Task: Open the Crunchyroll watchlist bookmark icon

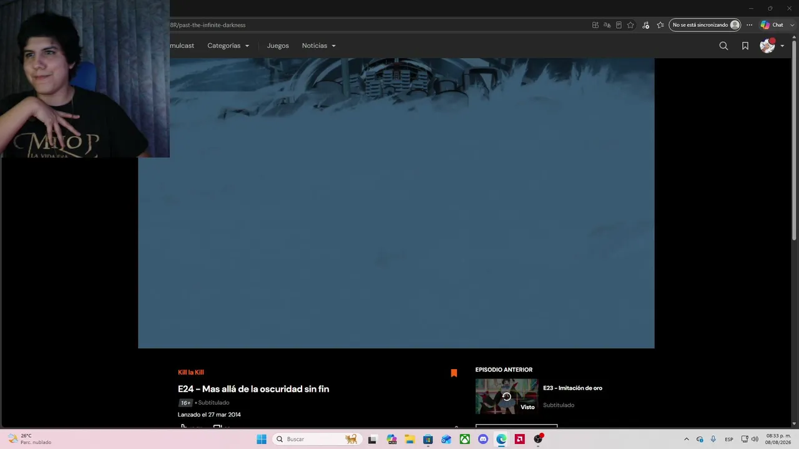Action: [x=745, y=46]
